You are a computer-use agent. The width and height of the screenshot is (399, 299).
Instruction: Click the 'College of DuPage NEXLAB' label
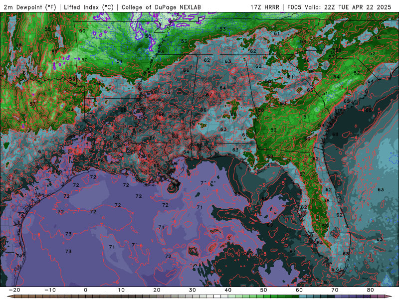tap(161, 7)
